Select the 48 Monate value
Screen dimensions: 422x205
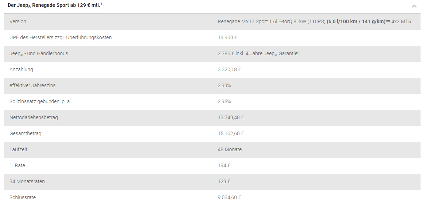230,149
